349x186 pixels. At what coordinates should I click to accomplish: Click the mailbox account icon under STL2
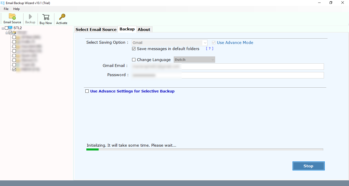pos(14,33)
